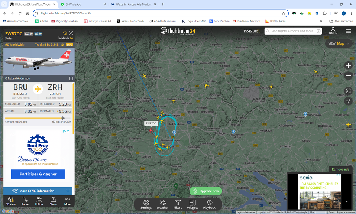Select the Flightradar24 Live Flight Tracker tab

click(x=33, y=4)
